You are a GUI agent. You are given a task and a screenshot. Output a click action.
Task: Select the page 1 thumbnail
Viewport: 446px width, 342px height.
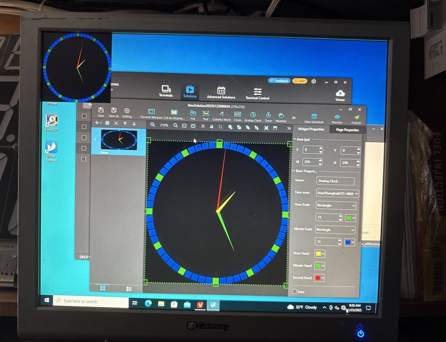click(x=120, y=140)
